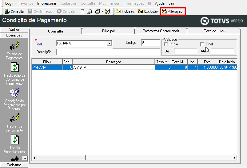Click the disabled Confirmação save icon
Viewport: 247px width, 168px height.
(x=30, y=11)
